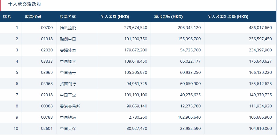Viewport: 277px width, 135px height.
Task: Select stock name 中国铁塔
Action: pyautogui.click(x=68, y=117)
